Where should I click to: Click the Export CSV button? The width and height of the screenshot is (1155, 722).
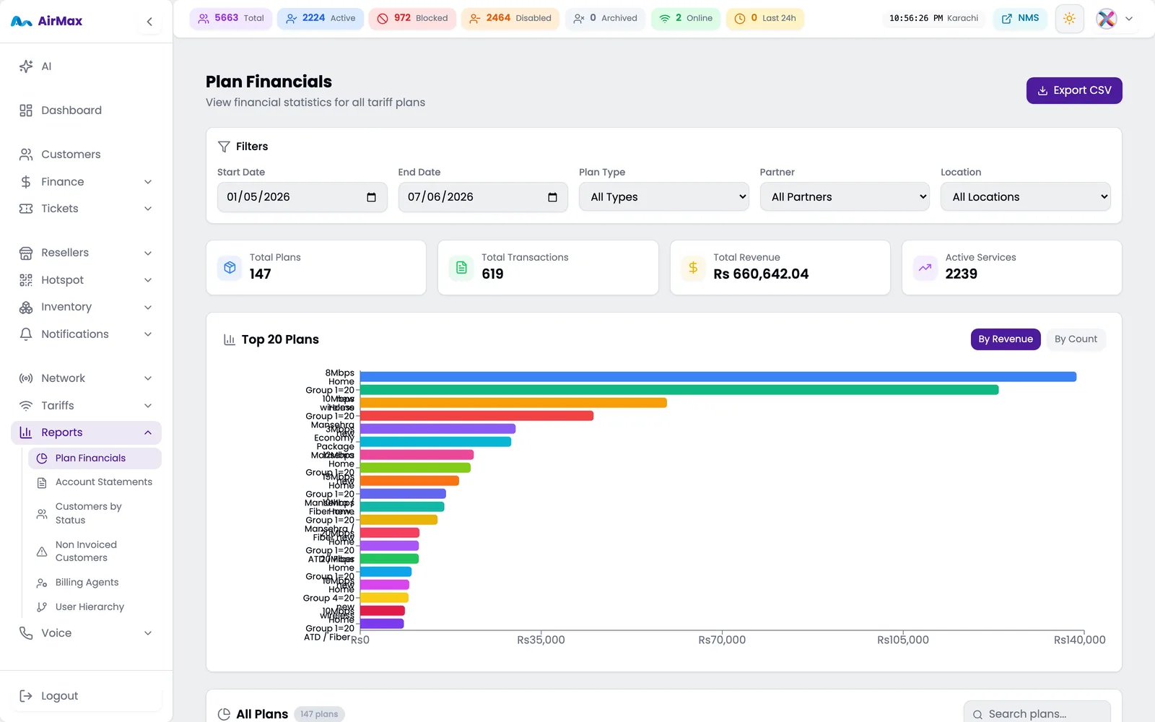(x=1074, y=90)
